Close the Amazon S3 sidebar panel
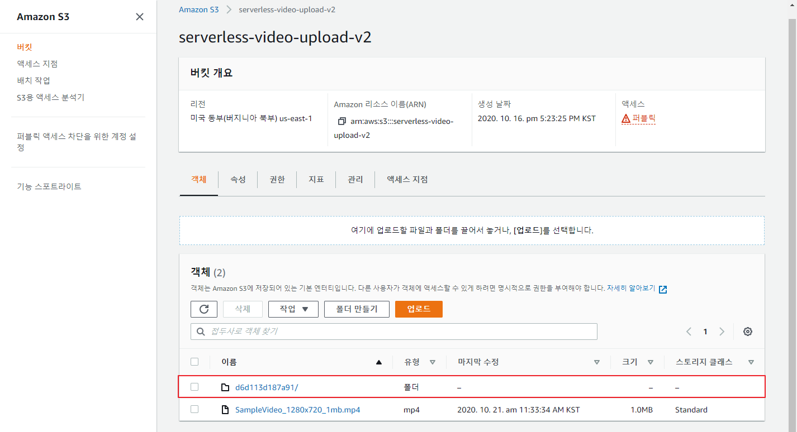 pyautogui.click(x=140, y=17)
